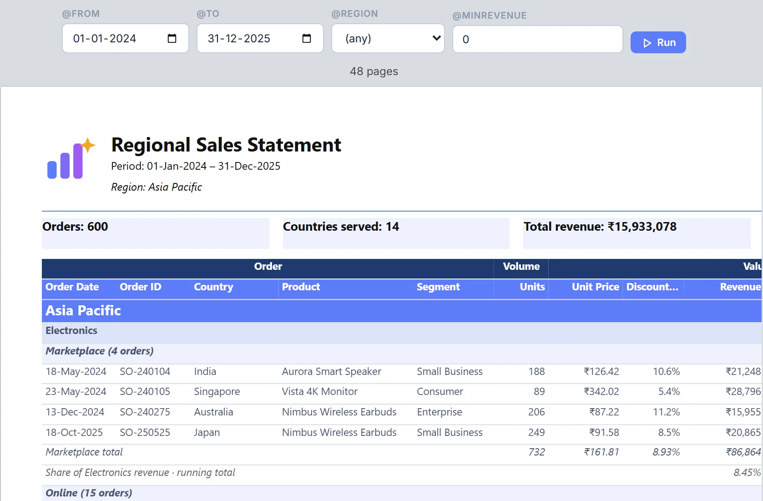Image resolution: width=763 pixels, height=501 pixels.
Task: Click order ID SO-240105
Action: 145,392
